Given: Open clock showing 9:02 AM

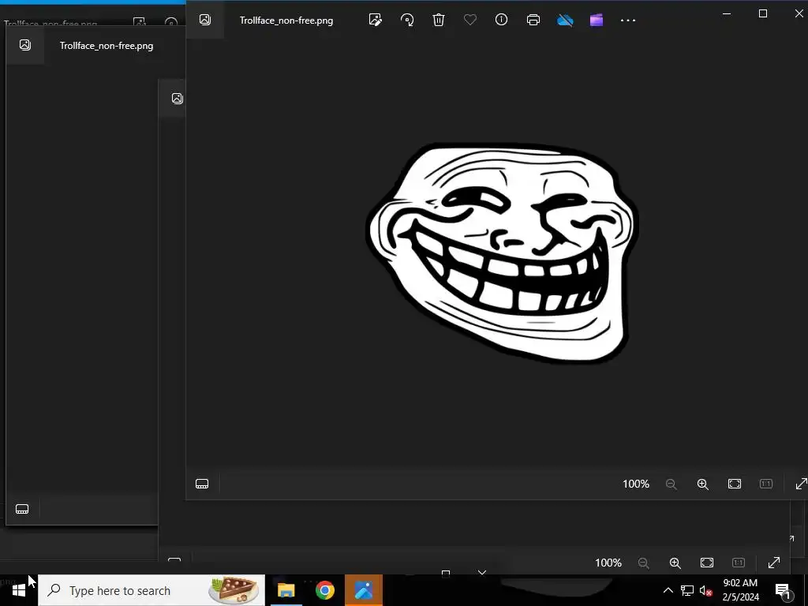Looking at the screenshot, I should coord(740,590).
